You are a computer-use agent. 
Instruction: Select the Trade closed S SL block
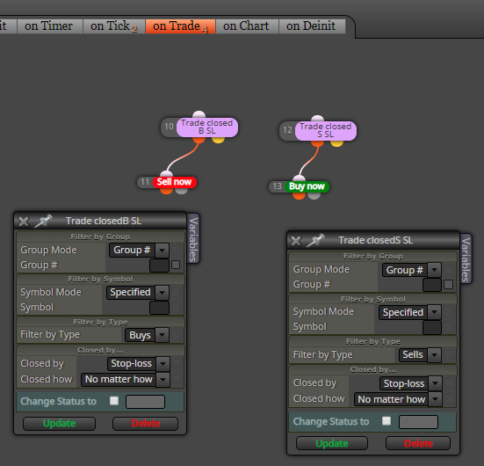coord(326,130)
